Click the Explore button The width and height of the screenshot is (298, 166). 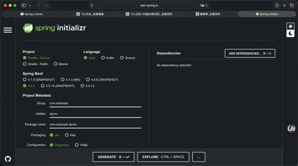pyautogui.click(x=163, y=157)
